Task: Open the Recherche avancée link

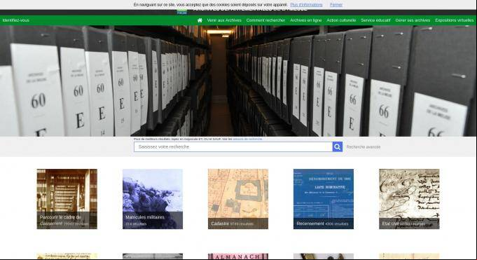Action: click(x=364, y=146)
